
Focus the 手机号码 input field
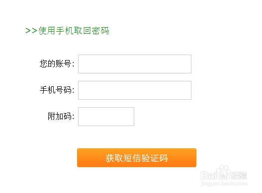point(135,90)
